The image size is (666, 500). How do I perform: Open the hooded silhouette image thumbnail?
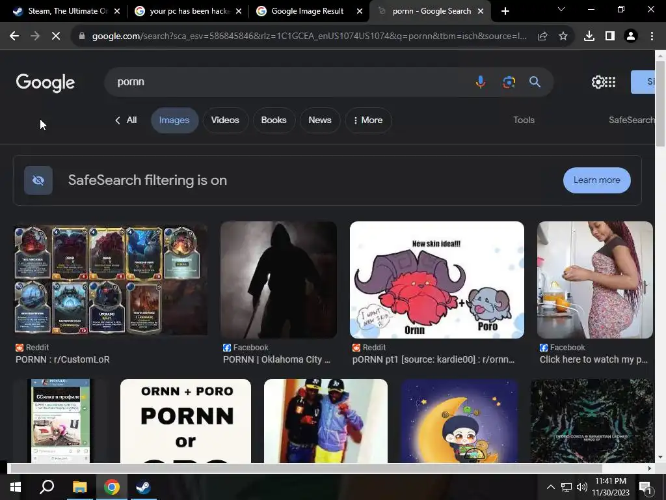278,280
